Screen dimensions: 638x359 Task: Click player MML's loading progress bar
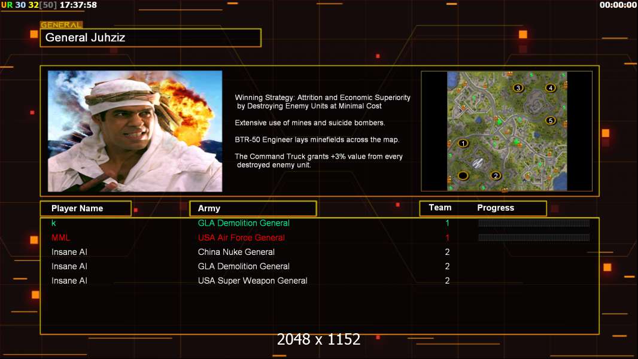533,238
